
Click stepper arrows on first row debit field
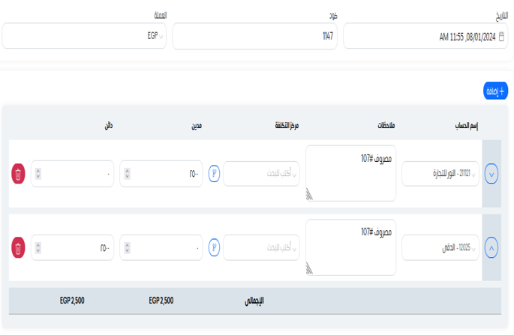(128, 174)
